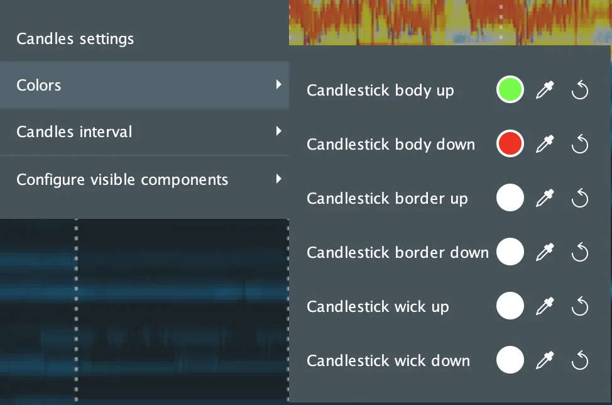Click the Candlestick wick down color swatch
This screenshot has width=612, height=405.
(x=510, y=360)
